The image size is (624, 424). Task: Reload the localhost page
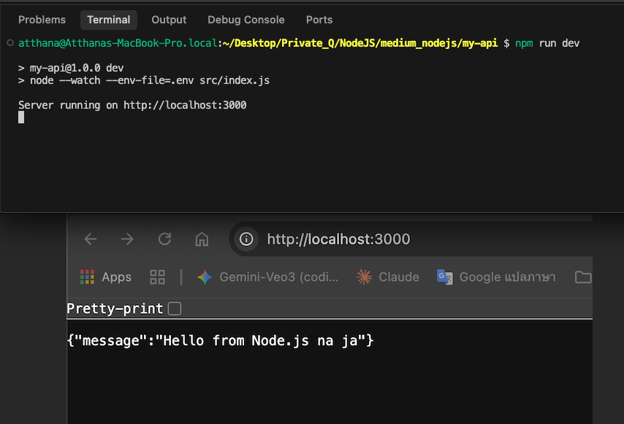[x=164, y=239]
